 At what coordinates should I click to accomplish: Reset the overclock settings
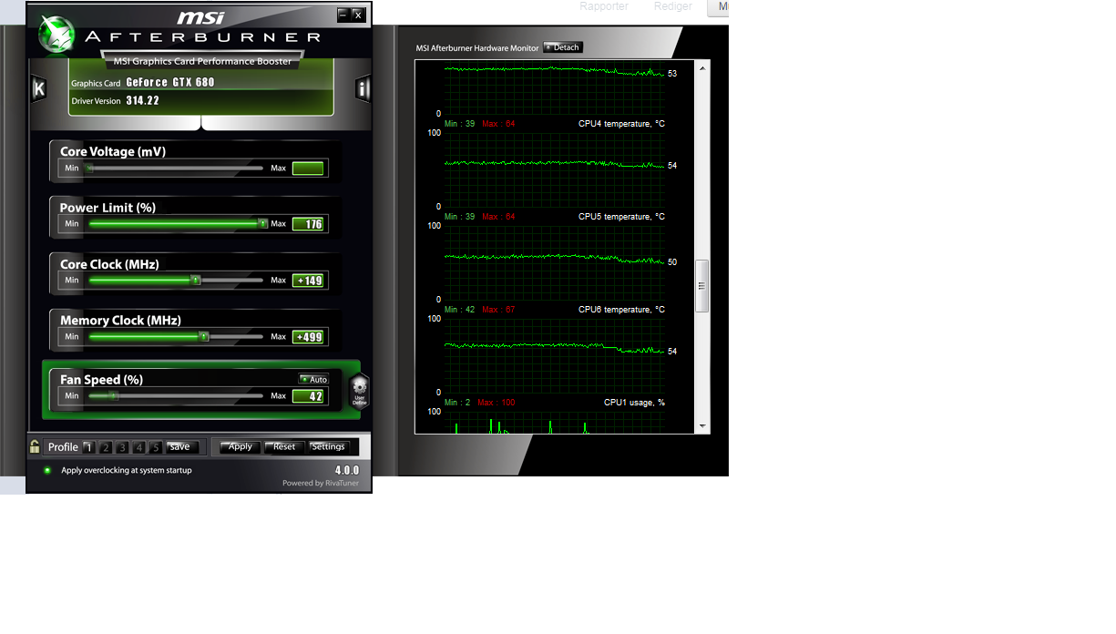coord(284,447)
